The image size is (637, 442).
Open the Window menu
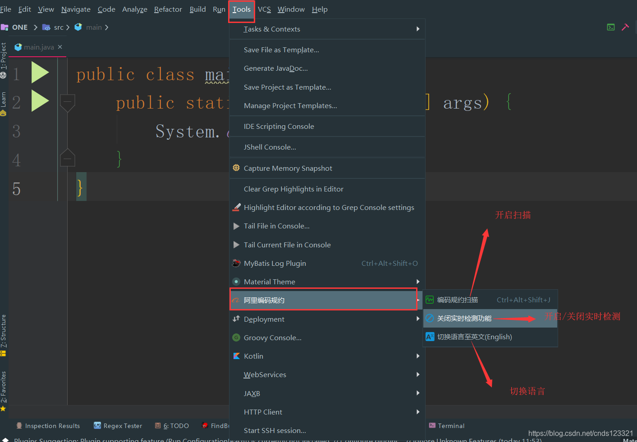click(291, 9)
